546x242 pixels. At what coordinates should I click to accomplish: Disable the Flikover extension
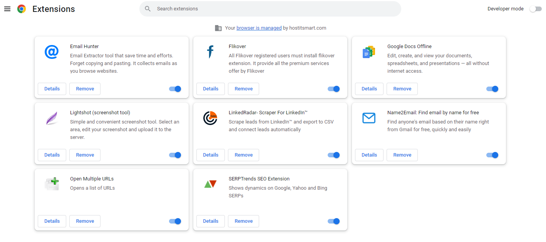tap(334, 89)
